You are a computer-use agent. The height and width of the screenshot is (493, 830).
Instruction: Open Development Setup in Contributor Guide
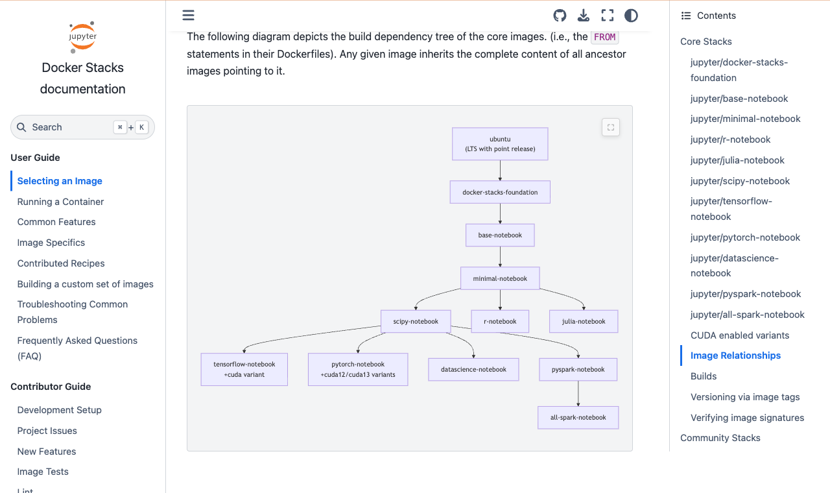pyautogui.click(x=60, y=410)
